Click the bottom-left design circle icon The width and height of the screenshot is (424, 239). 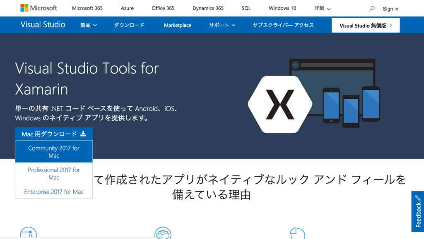[29, 233]
